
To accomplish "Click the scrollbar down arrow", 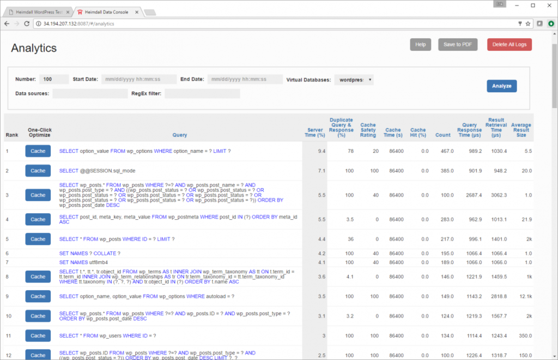I will click(x=554, y=356).
